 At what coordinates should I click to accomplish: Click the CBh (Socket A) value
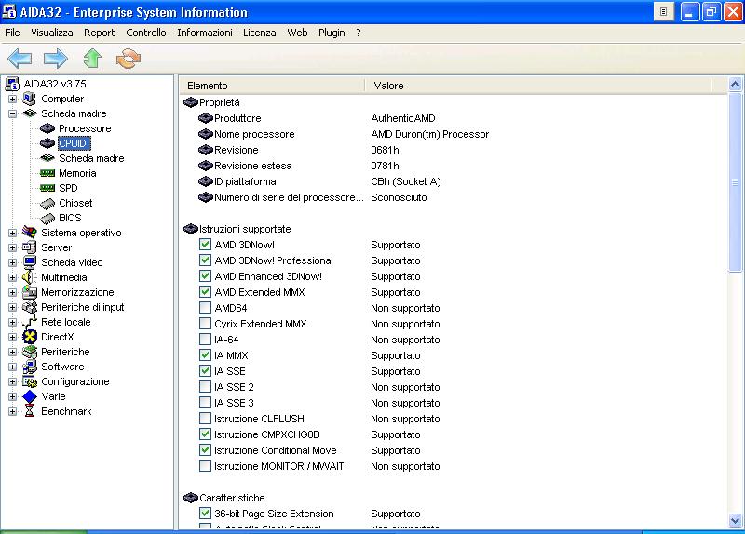click(x=406, y=181)
